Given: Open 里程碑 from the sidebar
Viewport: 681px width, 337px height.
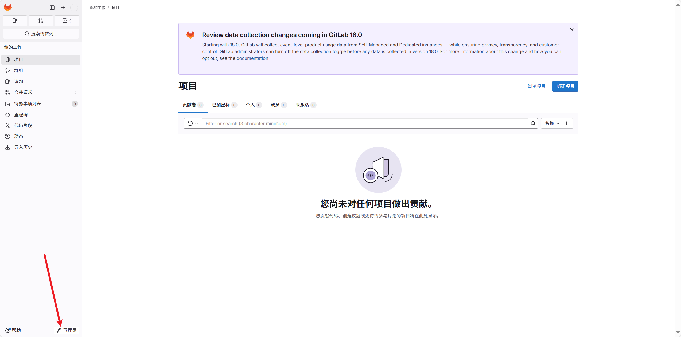Looking at the screenshot, I should (x=21, y=114).
